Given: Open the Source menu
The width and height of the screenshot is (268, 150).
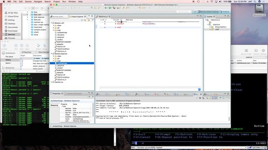Looking at the screenshot, I should pos(28,2).
